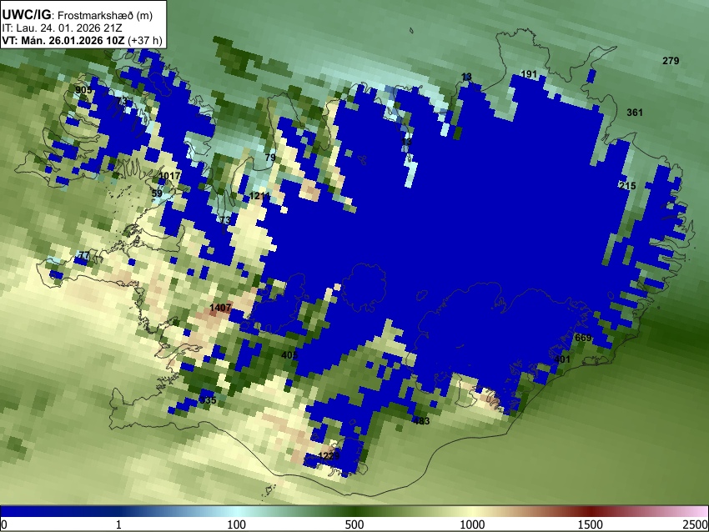Viewport: 709px width, 532px height.
Task: Click the 635 value label
Action: point(208,400)
